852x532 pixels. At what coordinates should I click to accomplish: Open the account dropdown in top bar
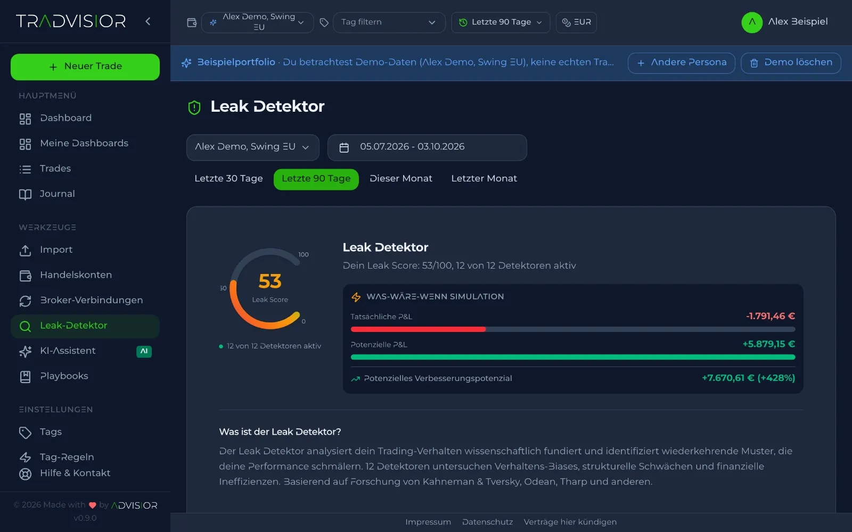257,22
